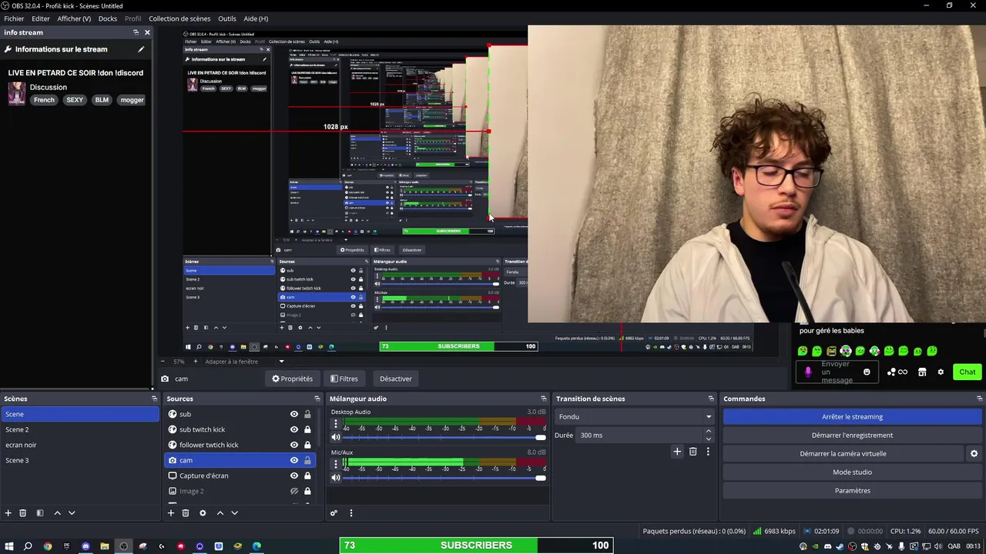
Task: Open Mic/Aux three-dot options
Action: (x=335, y=465)
